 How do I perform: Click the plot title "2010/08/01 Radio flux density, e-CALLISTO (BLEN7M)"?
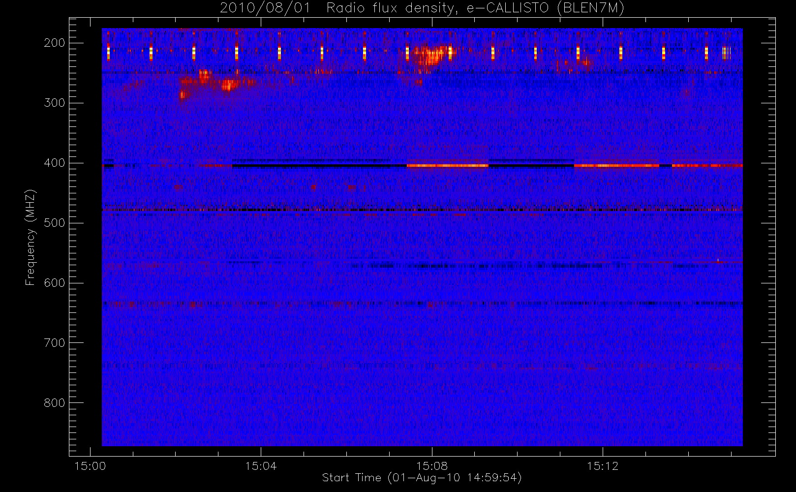pyautogui.click(x=422, y=8)
